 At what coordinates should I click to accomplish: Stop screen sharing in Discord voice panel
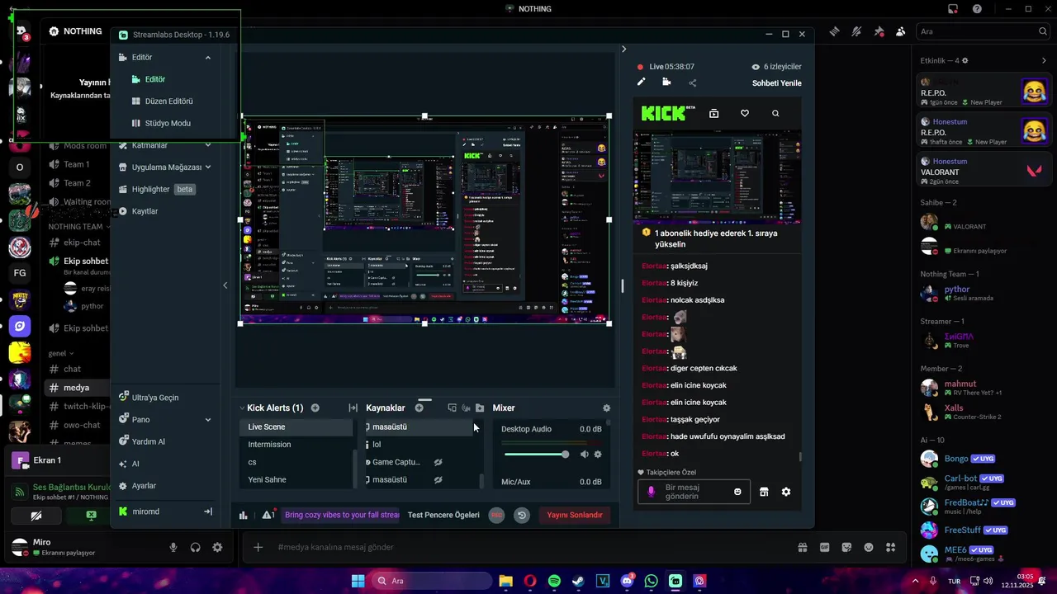point(92,515)
